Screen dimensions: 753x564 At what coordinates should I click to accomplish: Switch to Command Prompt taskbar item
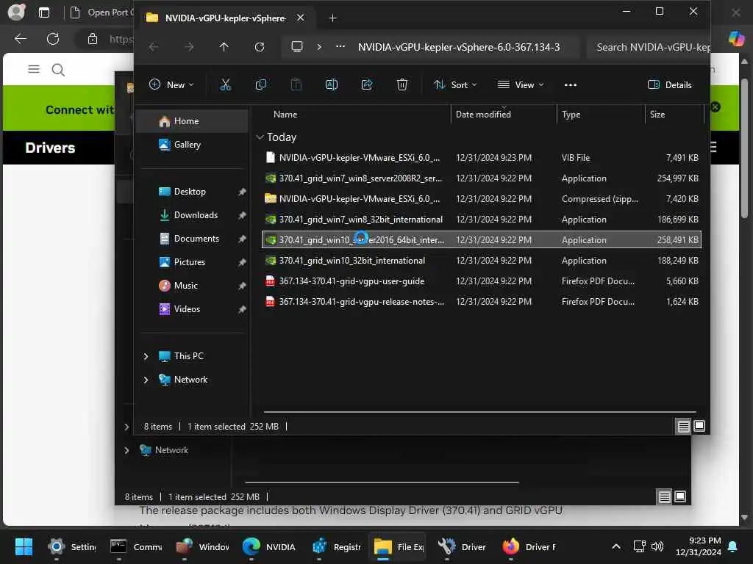click(x=135, y=546)
